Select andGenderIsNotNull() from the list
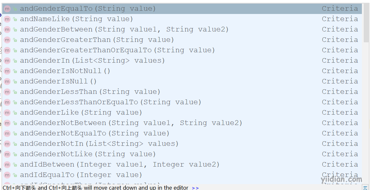 click(x=182, y=71)
